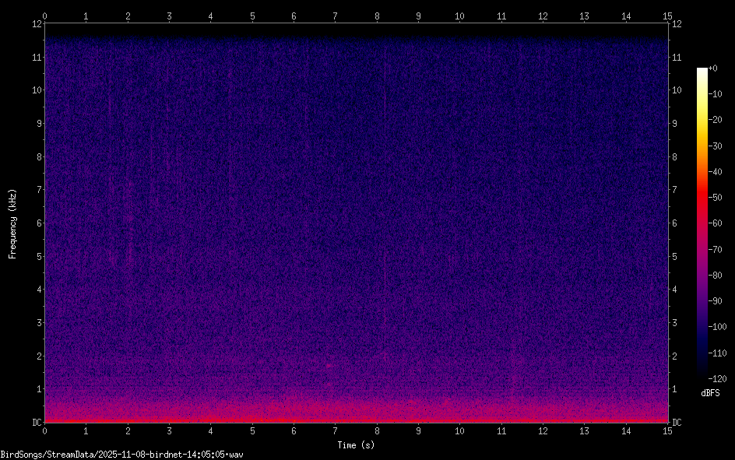Click the 12 kHz label on left frequency axis

[x=35, y=23]
